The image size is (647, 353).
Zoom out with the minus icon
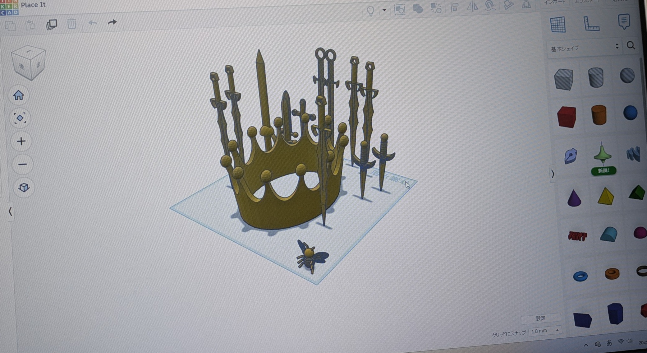(x=22, y=164)
